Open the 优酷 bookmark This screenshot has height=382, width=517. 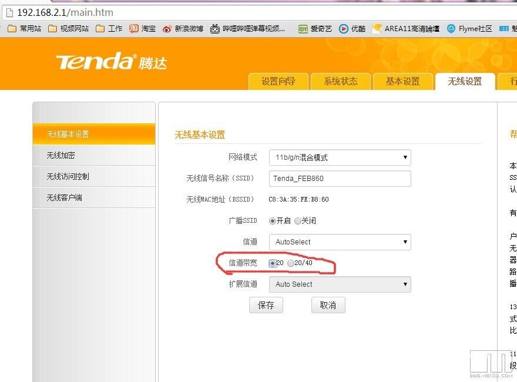click(352, 28)
